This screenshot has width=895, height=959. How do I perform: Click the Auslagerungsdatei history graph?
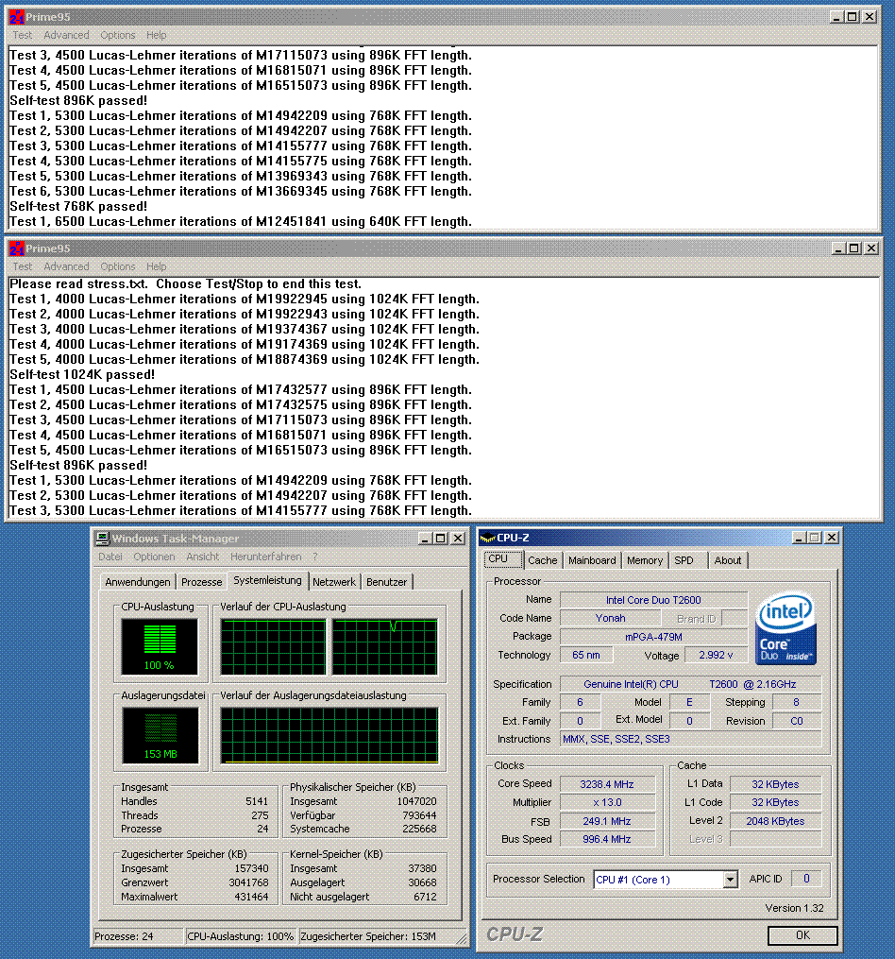point(329,735)
